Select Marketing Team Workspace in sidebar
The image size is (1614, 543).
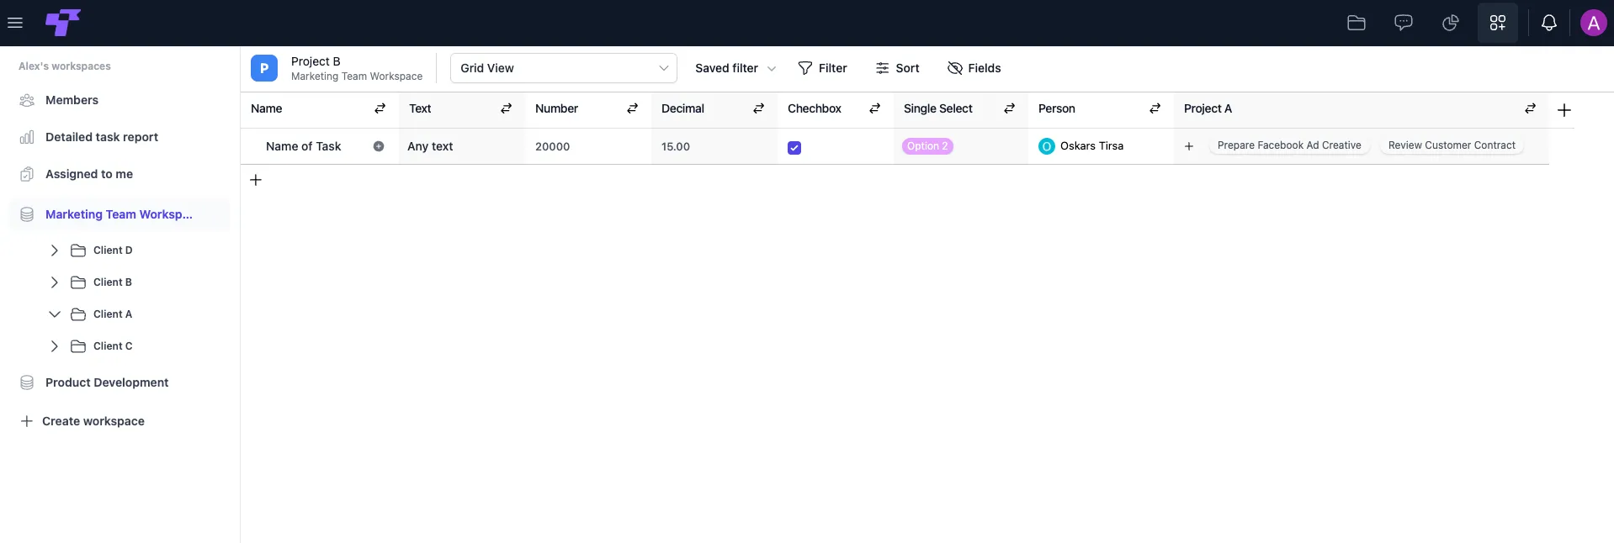tap(119, 214)
